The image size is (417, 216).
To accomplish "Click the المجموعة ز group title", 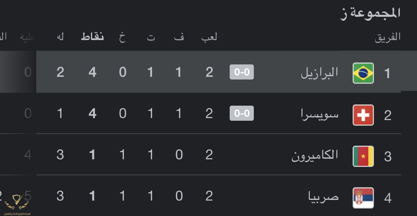I will point(371,14).
